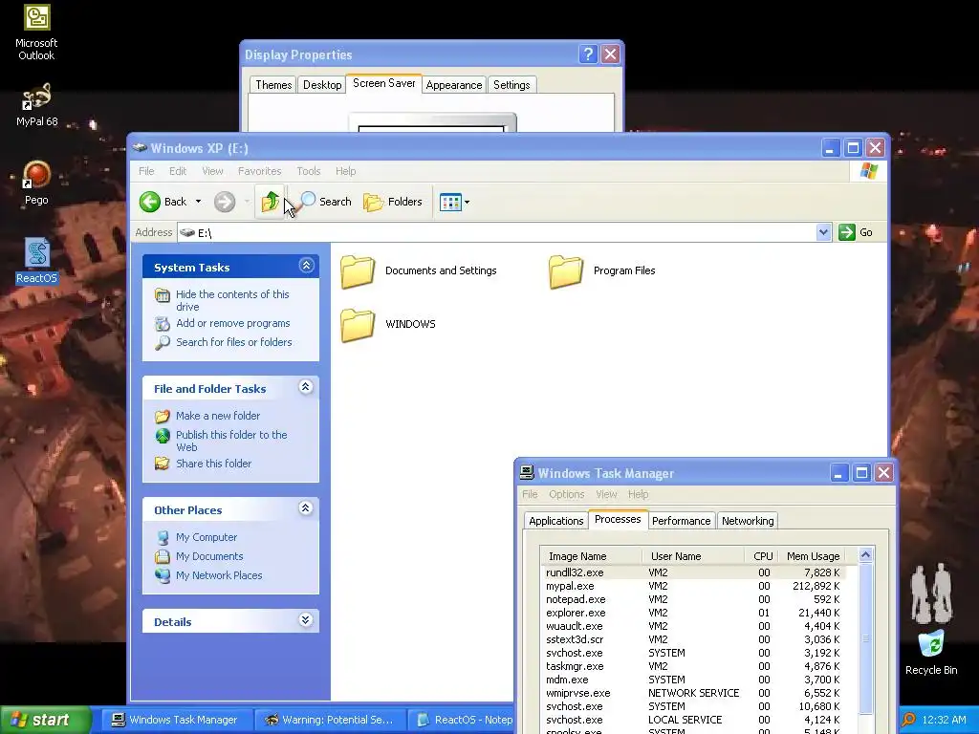
Task: Switch to the Applications tab in Task Manager
Action: (x=555, y=521)
